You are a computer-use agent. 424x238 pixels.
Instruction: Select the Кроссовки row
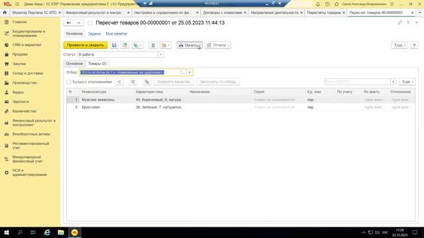pos(240,107)
